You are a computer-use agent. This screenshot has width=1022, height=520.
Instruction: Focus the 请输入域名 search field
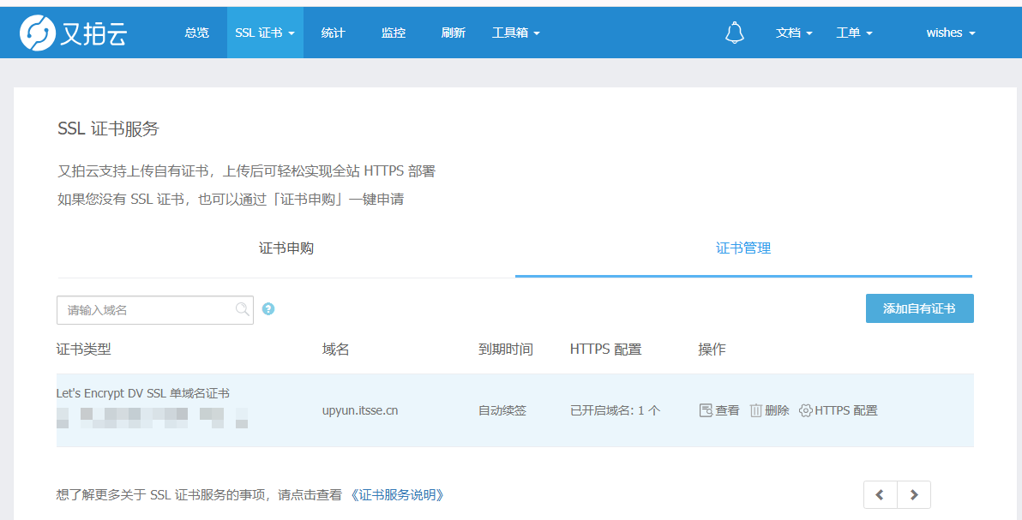[x=155, y=310]
